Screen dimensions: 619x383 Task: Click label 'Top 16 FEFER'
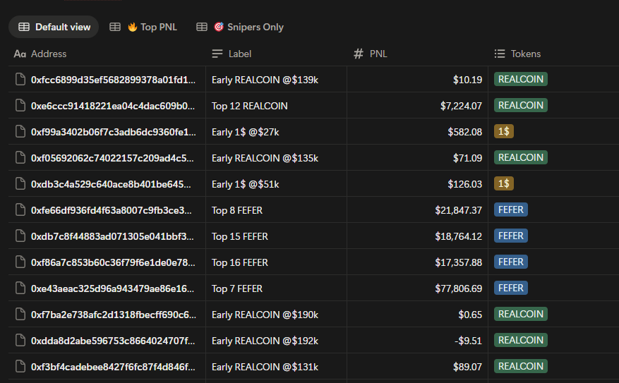click(x=240, y=262)
